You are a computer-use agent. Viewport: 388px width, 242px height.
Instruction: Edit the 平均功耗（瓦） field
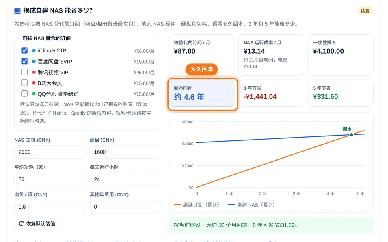click(x=50, y=179)
